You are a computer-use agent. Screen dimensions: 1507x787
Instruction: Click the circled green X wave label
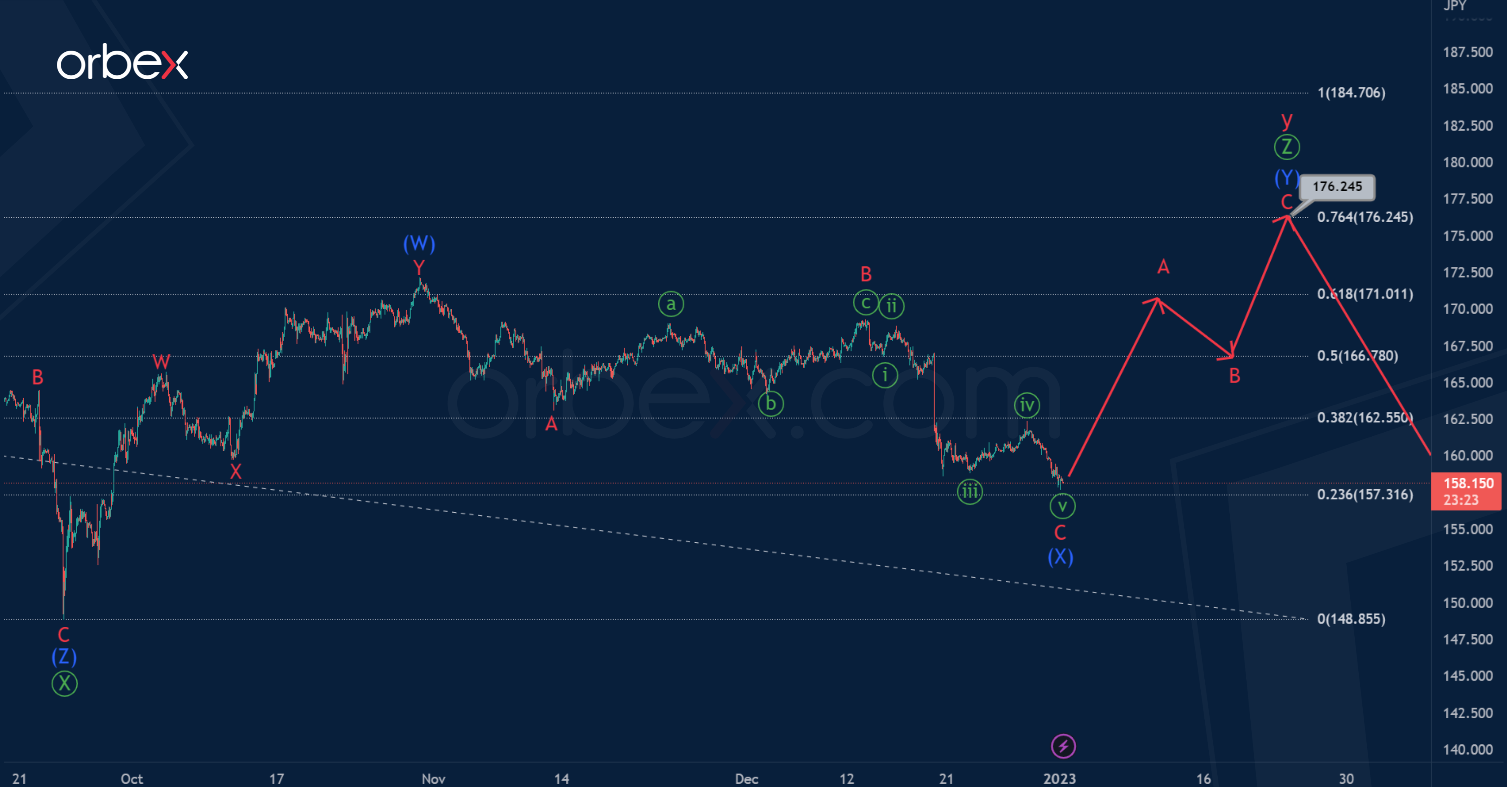[x=64, y=683]
